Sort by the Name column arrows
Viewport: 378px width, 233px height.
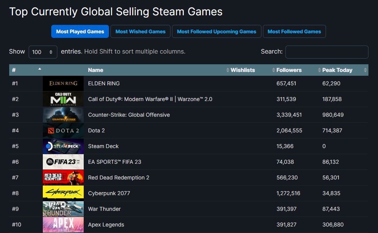coord(227,70)
